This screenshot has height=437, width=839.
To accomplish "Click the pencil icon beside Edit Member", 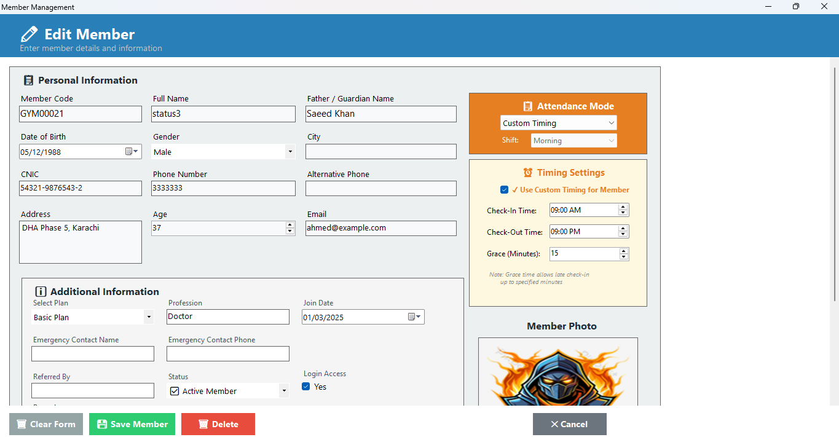I will [x=29, y=34].
